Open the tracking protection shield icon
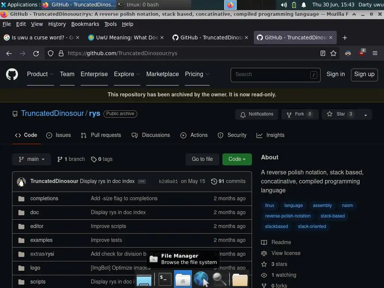 tap(51, 53)
